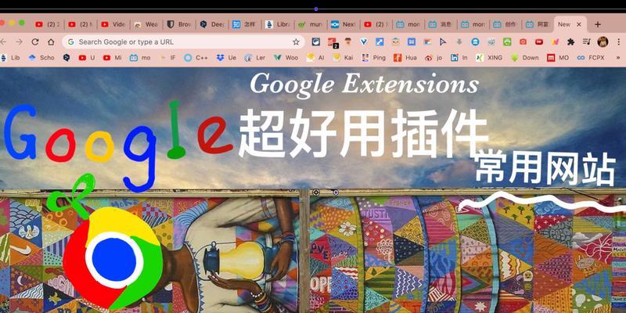Viewport: 626px width, 313px height.
Task: Switch to the 'Brov' shield tab
Action: tap(179, 24)
